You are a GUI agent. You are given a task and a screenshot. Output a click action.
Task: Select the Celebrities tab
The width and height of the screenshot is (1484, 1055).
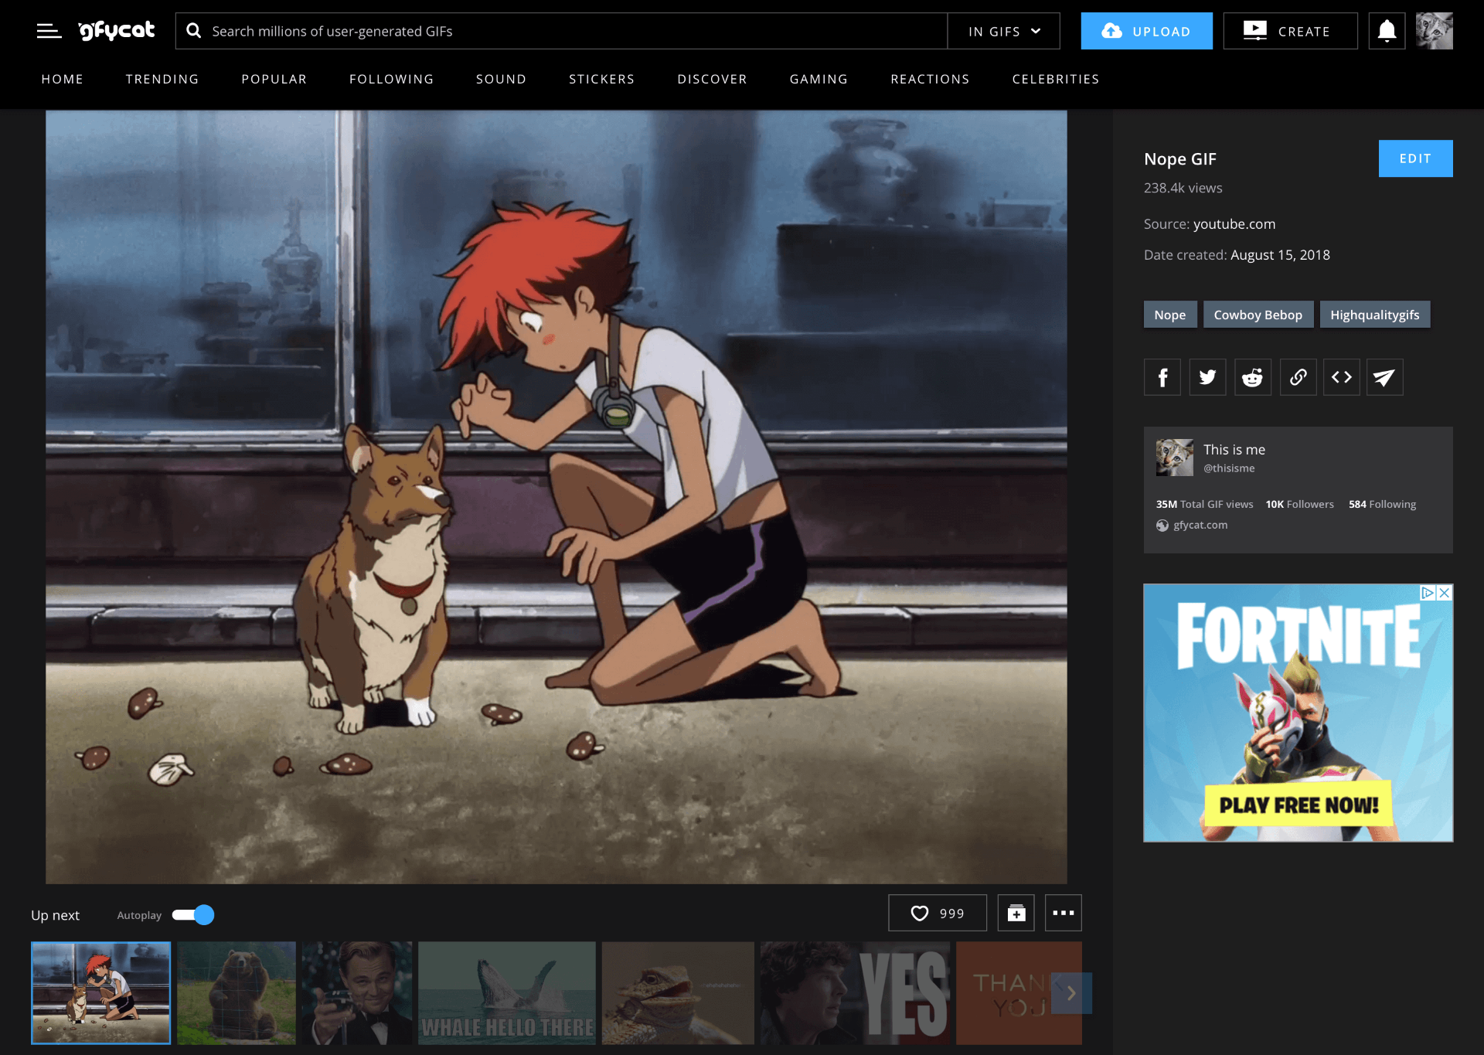(x=1055, y=79)
